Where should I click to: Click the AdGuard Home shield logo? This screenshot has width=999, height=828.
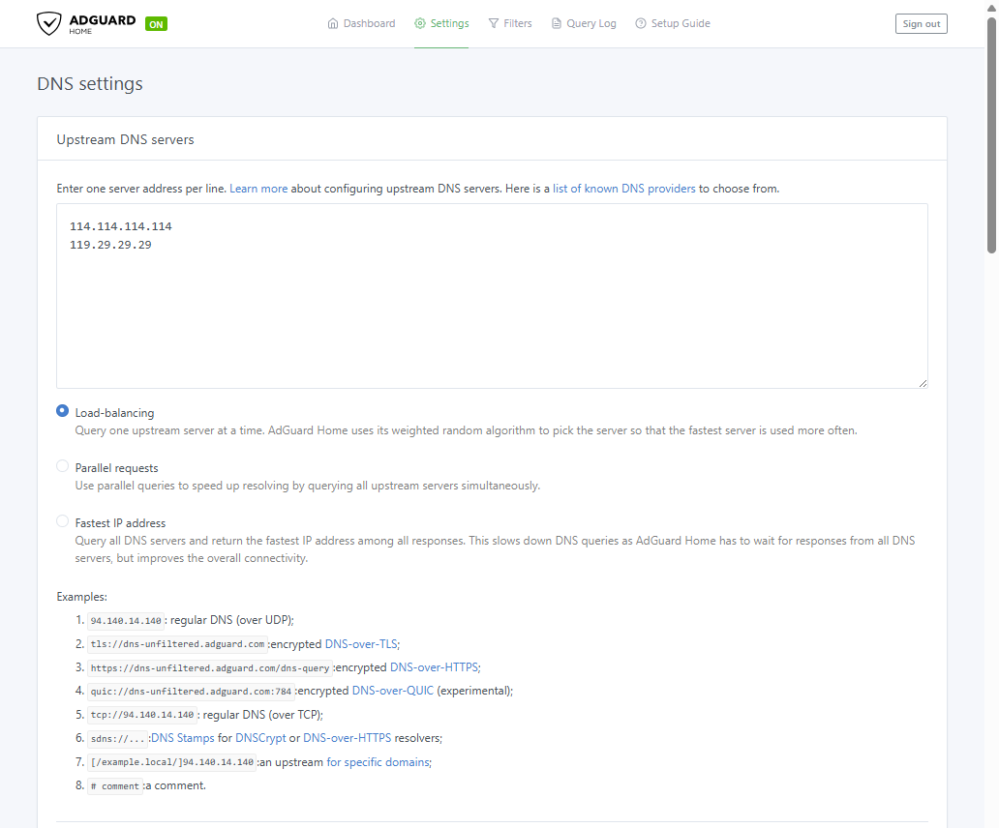pyautogui.click(x=49, y=24)
